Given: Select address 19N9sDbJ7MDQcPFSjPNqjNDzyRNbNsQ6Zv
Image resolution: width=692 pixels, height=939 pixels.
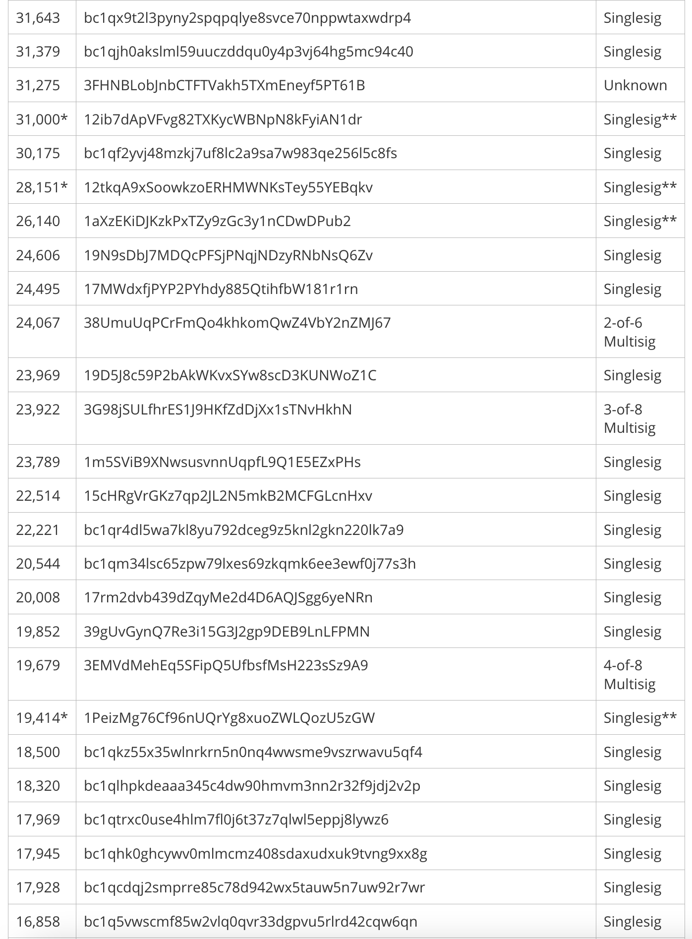Looking at the screenshot, I should pyautogui.click(x=228, y=255).
